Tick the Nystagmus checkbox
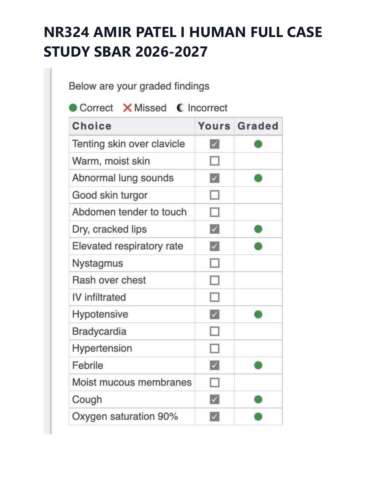Viewport: 370px width, 479px height. (215, 263)
